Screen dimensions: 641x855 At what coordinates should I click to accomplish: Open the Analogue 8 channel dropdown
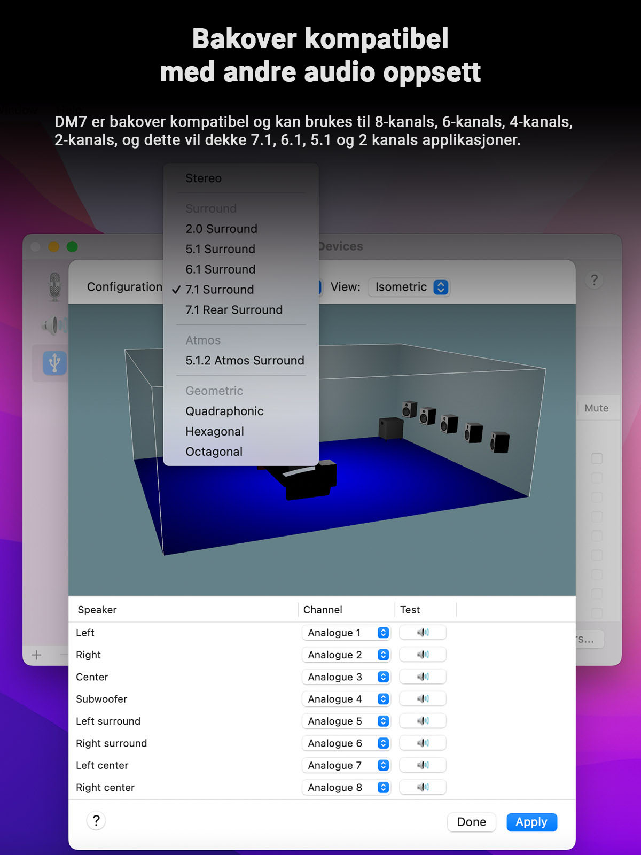click(x=346, y=787)
